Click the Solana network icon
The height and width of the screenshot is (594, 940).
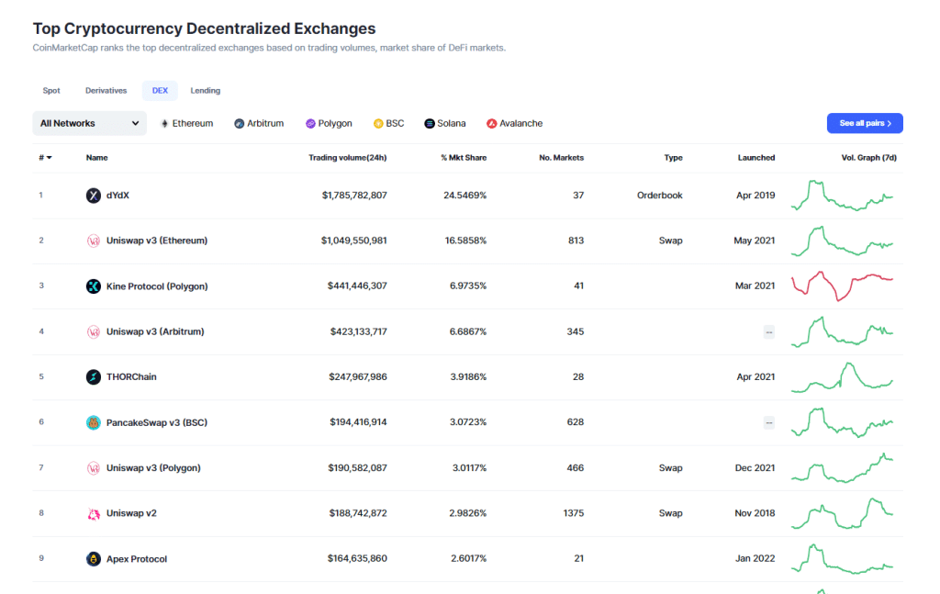coord(430,123)
